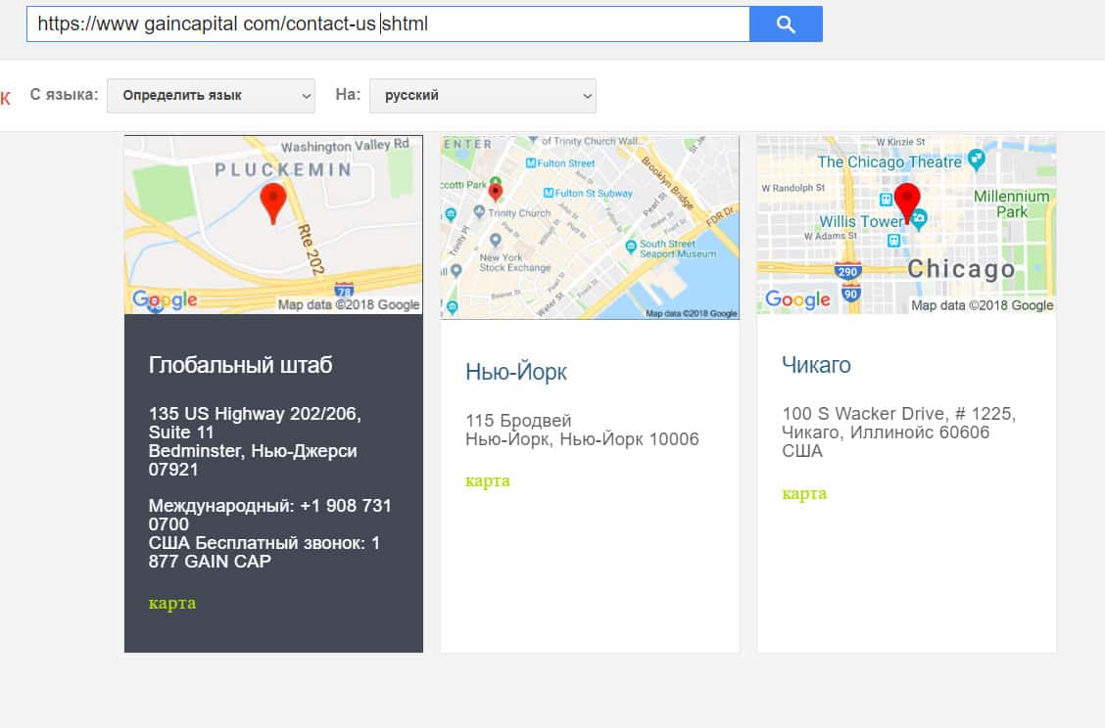Open the Chicago map thumbnail
1105x728 pixels.
click(906, 225)
